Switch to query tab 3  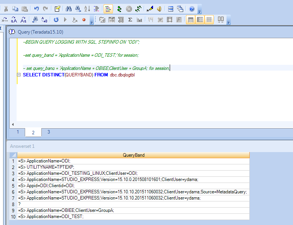coord(49,132)
